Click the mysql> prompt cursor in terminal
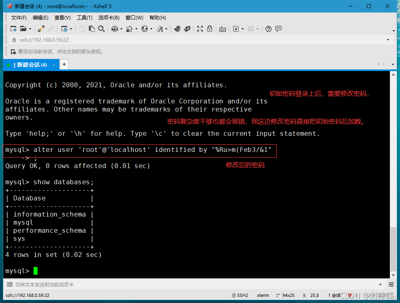The height and width of the screenshot is (303, 400). (x=36, y=271)
